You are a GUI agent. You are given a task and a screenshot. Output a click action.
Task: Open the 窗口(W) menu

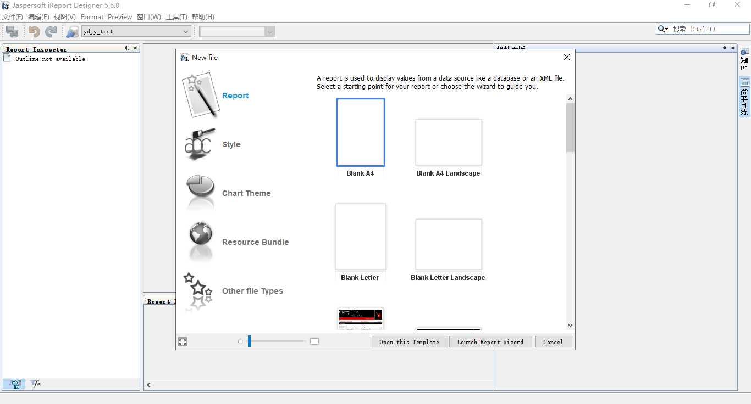149,17
